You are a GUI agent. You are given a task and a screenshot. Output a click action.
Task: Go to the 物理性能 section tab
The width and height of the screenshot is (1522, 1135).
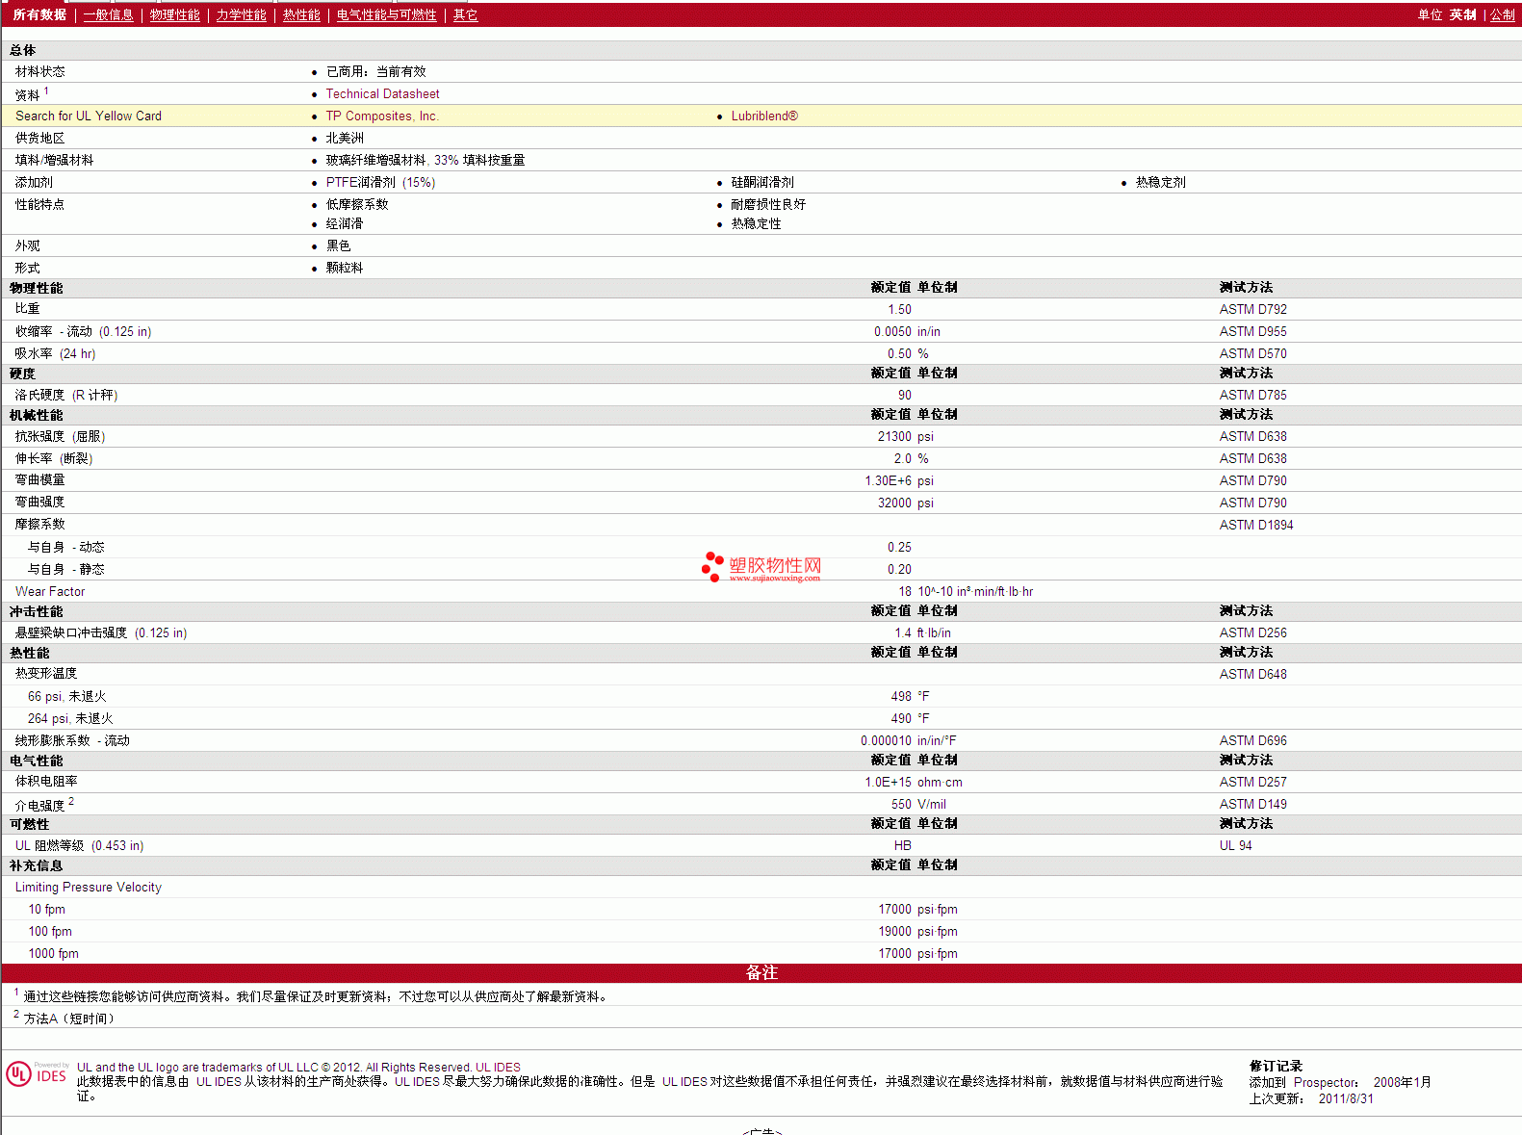tap(174, 15)
